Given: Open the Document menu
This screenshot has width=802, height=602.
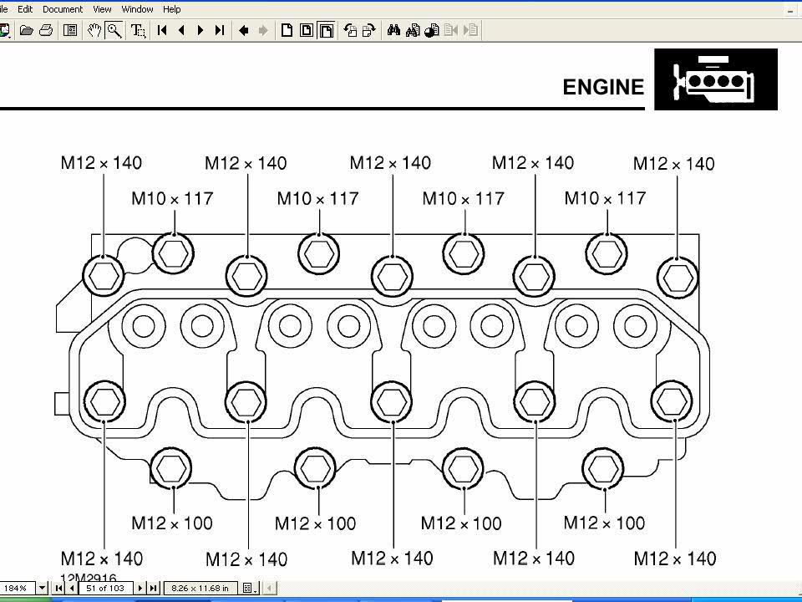Looking at the screenshot, I should [x=63, y=9].
